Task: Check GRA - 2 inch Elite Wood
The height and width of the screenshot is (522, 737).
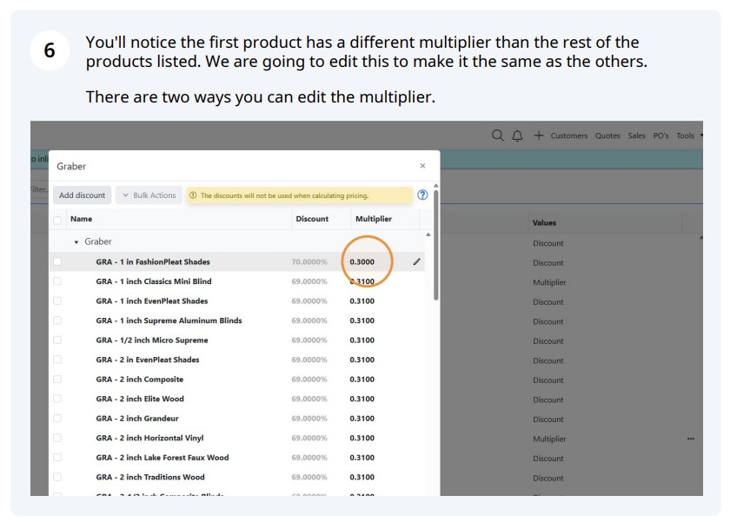Action: click(57, 399)
